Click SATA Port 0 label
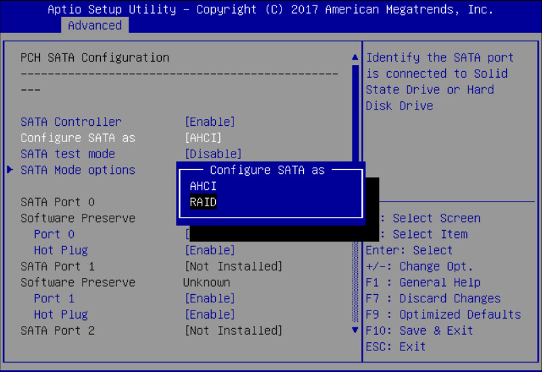 [x=58, y=202]
